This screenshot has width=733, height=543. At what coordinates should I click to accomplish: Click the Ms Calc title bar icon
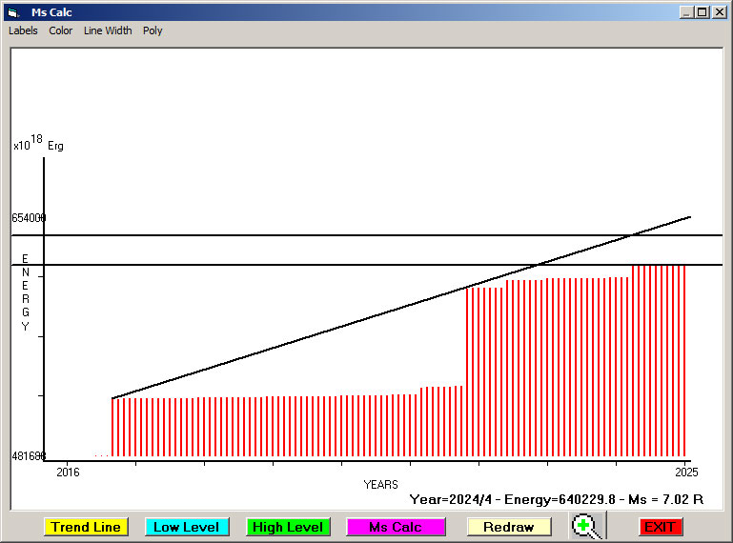pyautogui.click(x=13, y=12)
